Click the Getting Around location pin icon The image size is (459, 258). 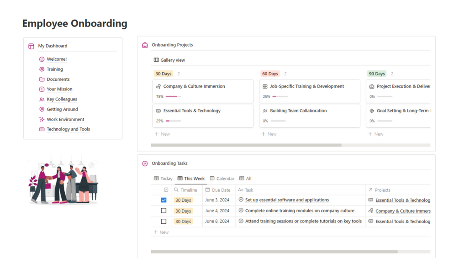[42, 110]
